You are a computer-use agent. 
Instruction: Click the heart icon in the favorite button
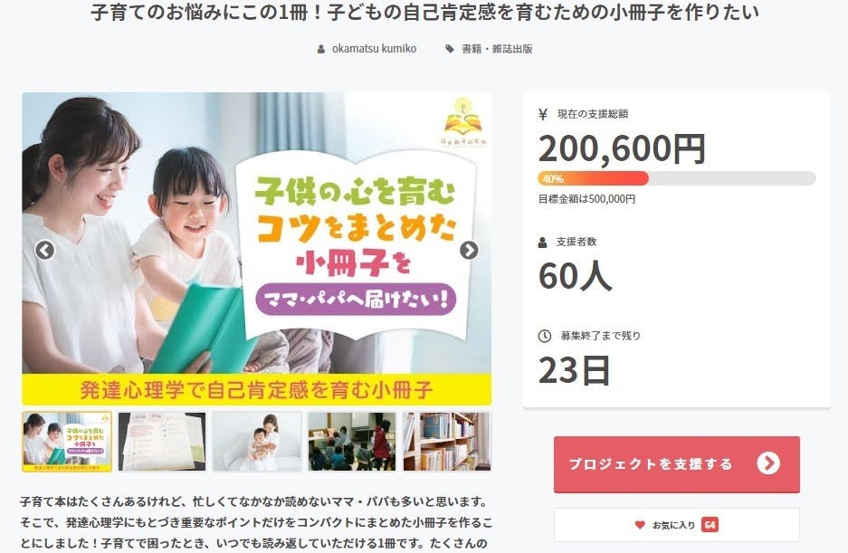[640, 524]
